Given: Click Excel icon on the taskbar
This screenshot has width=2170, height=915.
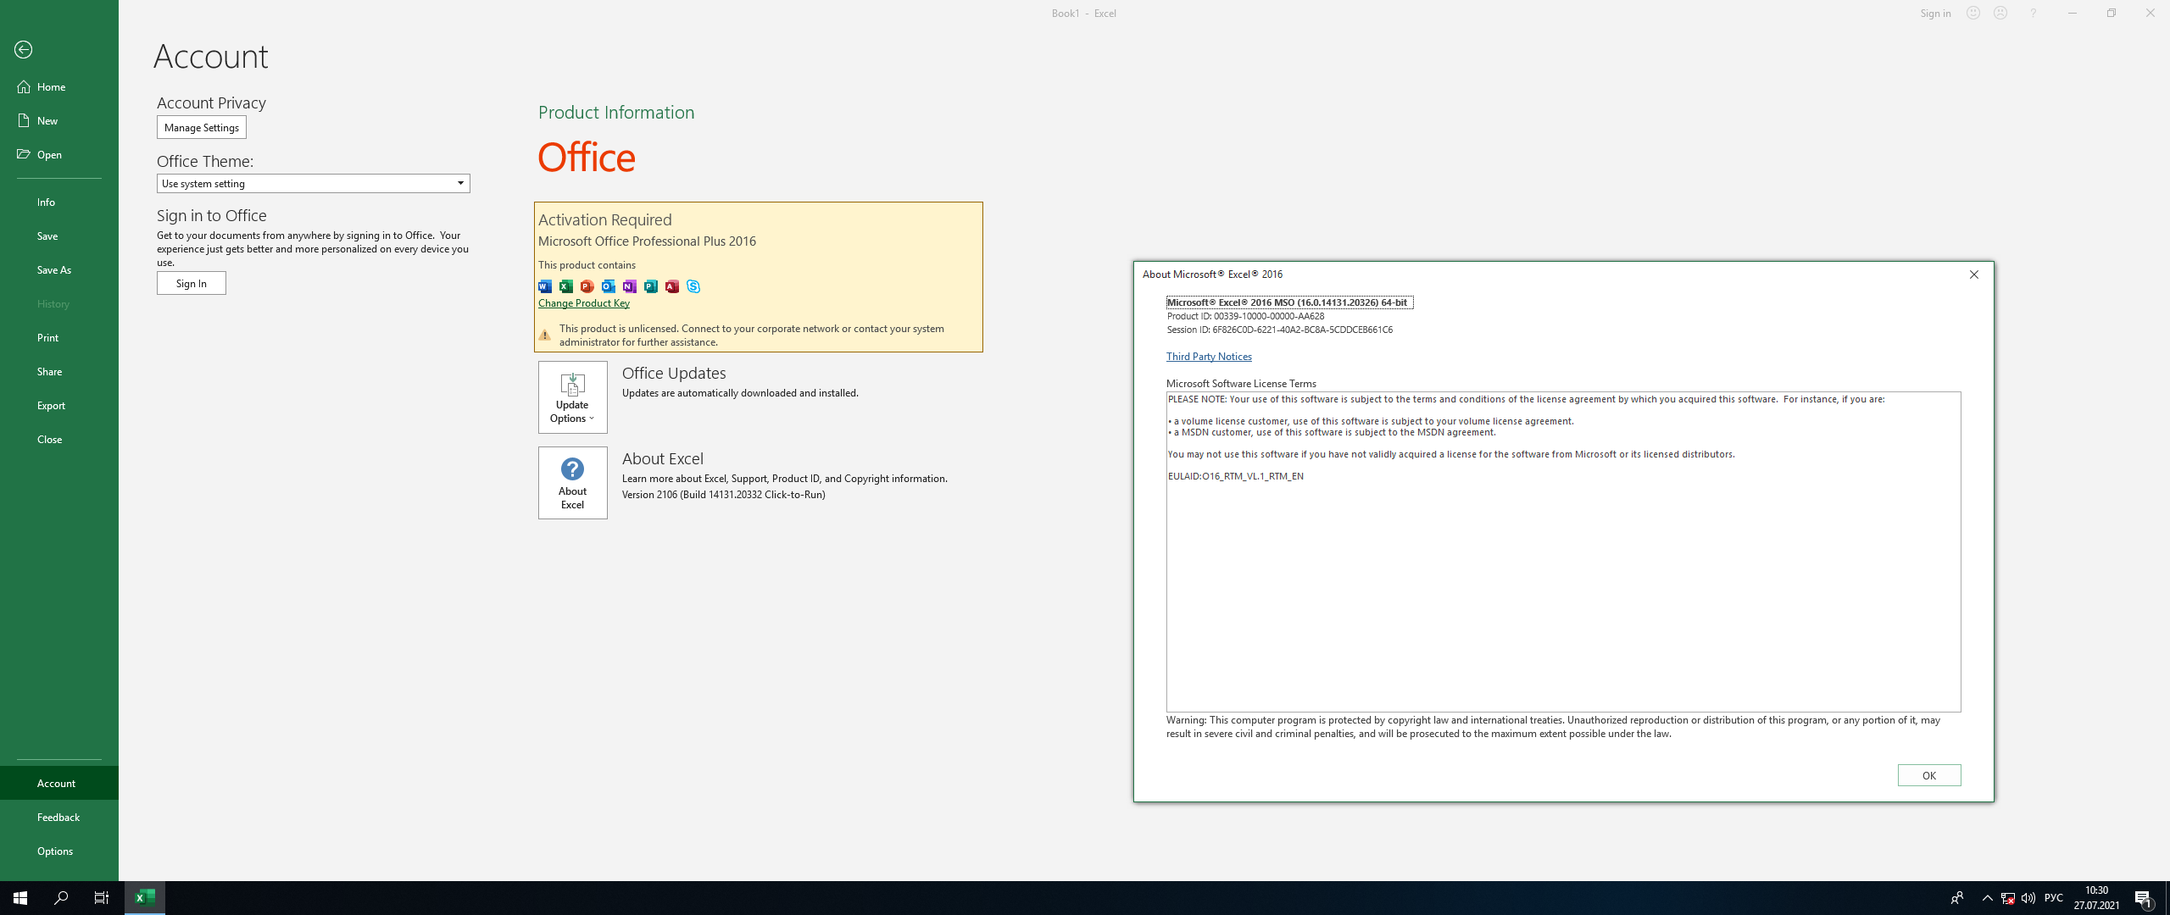Looking at the screenshot, I should (145, 898).
